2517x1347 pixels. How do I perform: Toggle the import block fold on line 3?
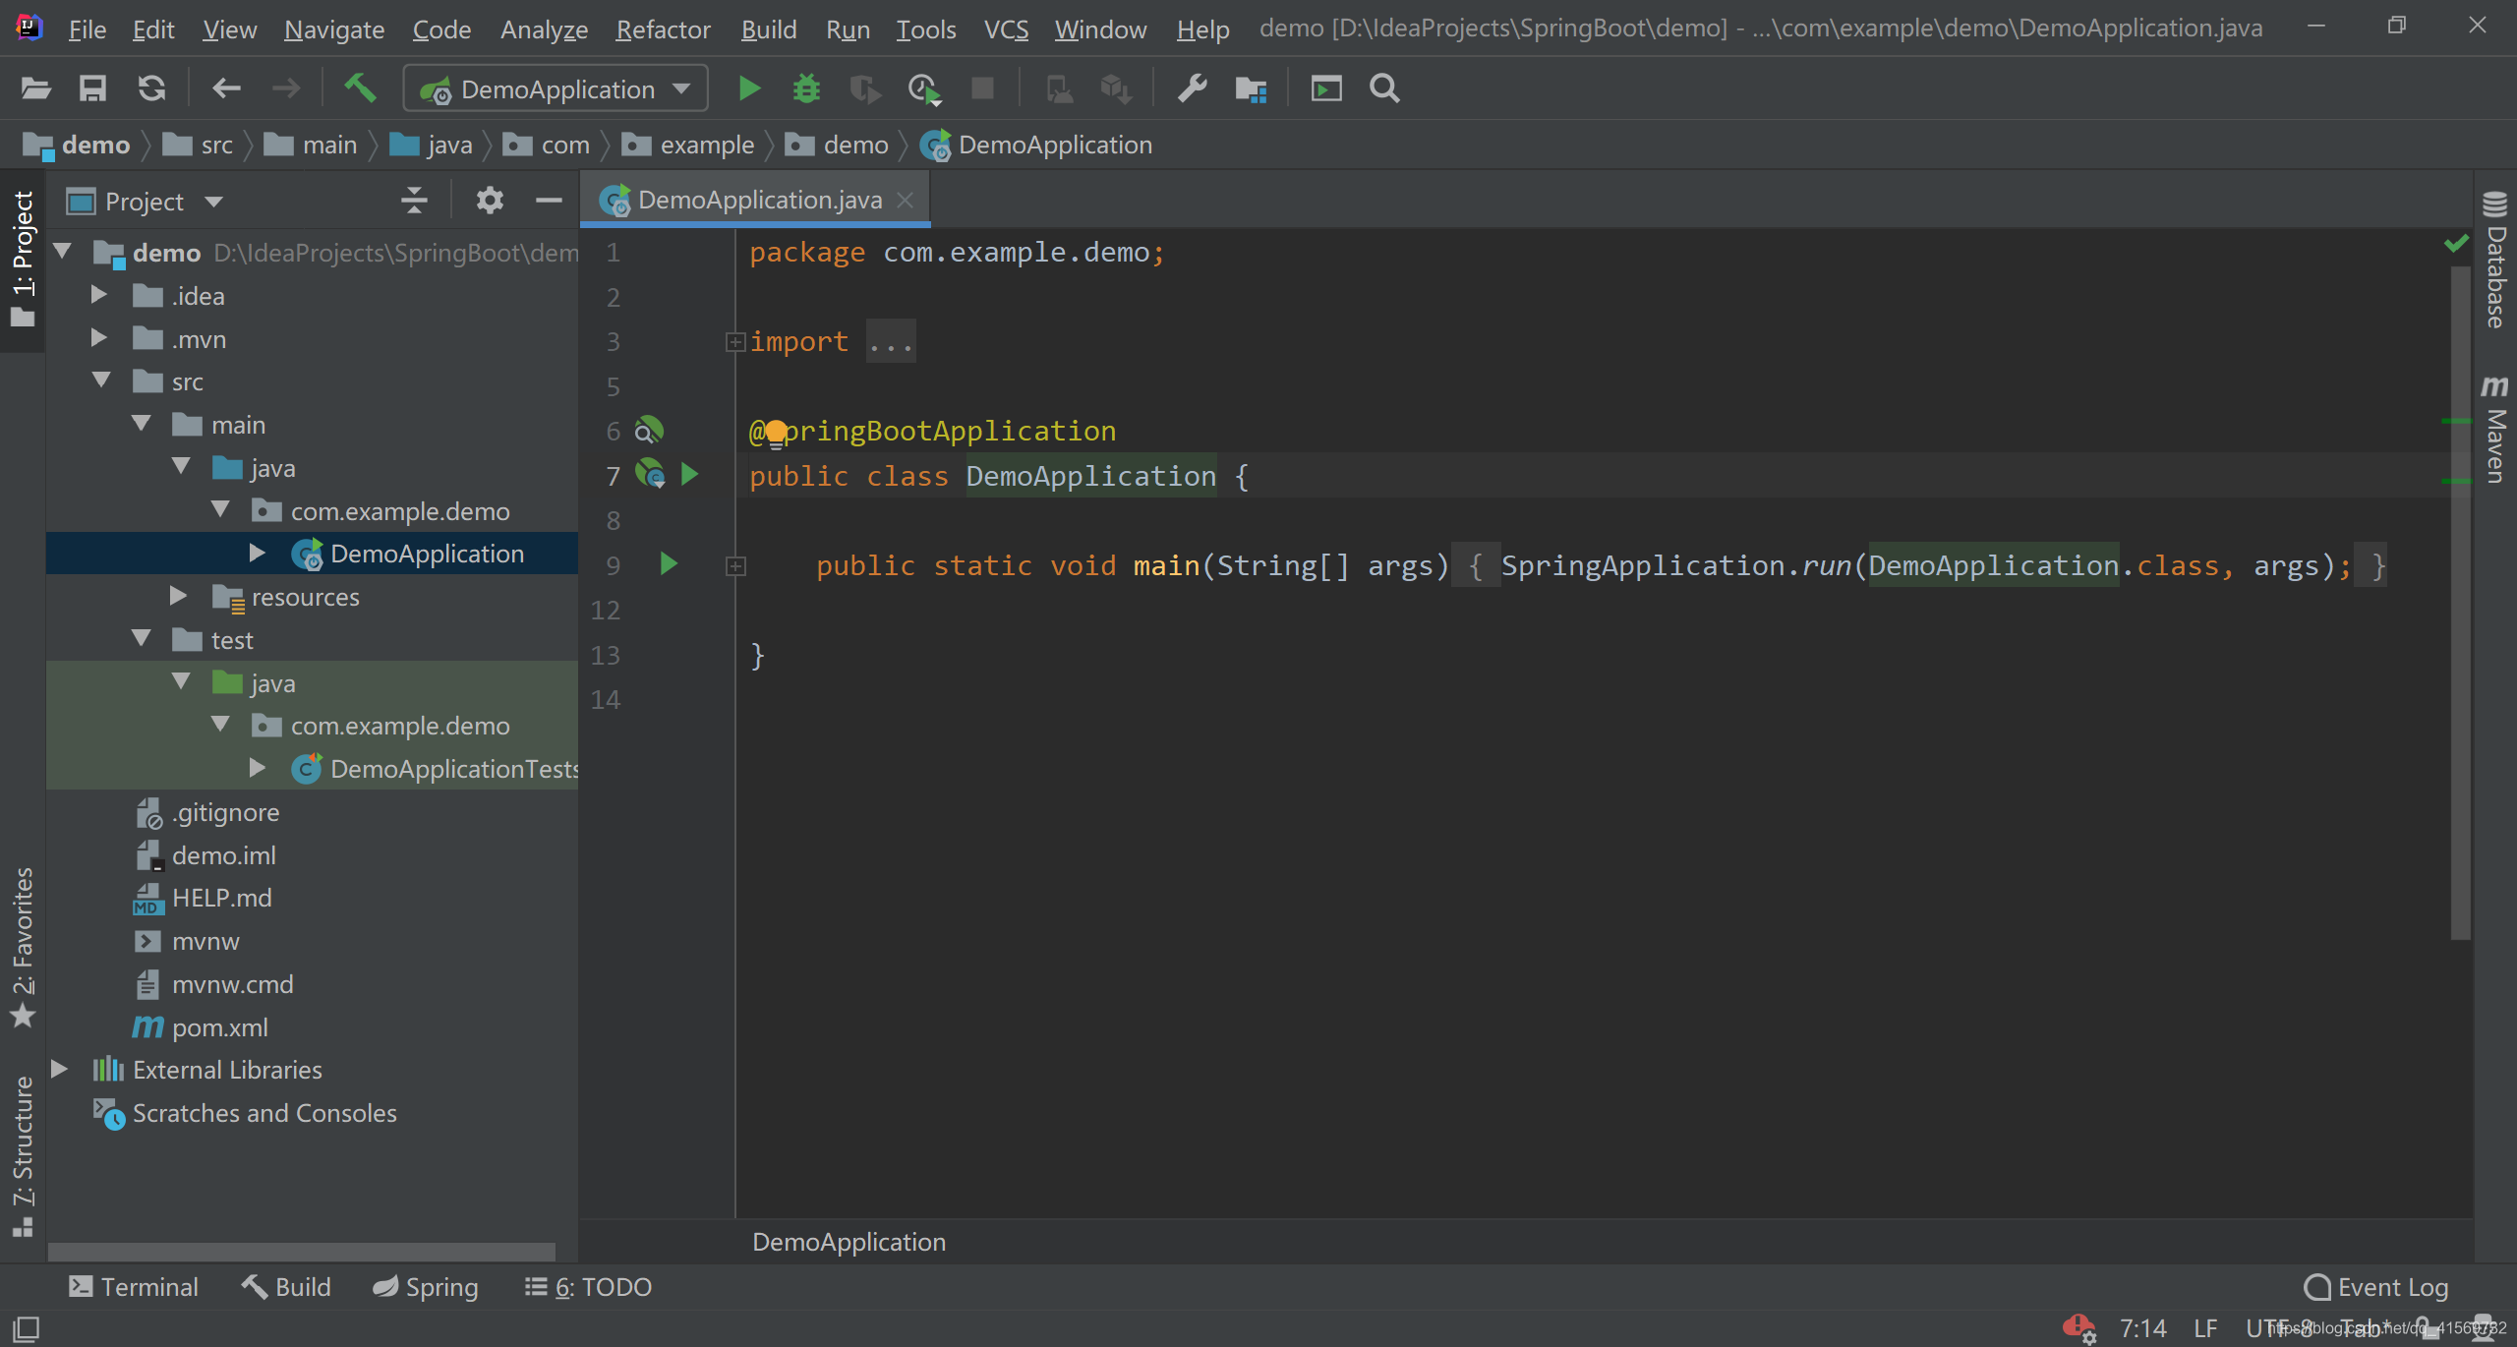click(734, 339)
